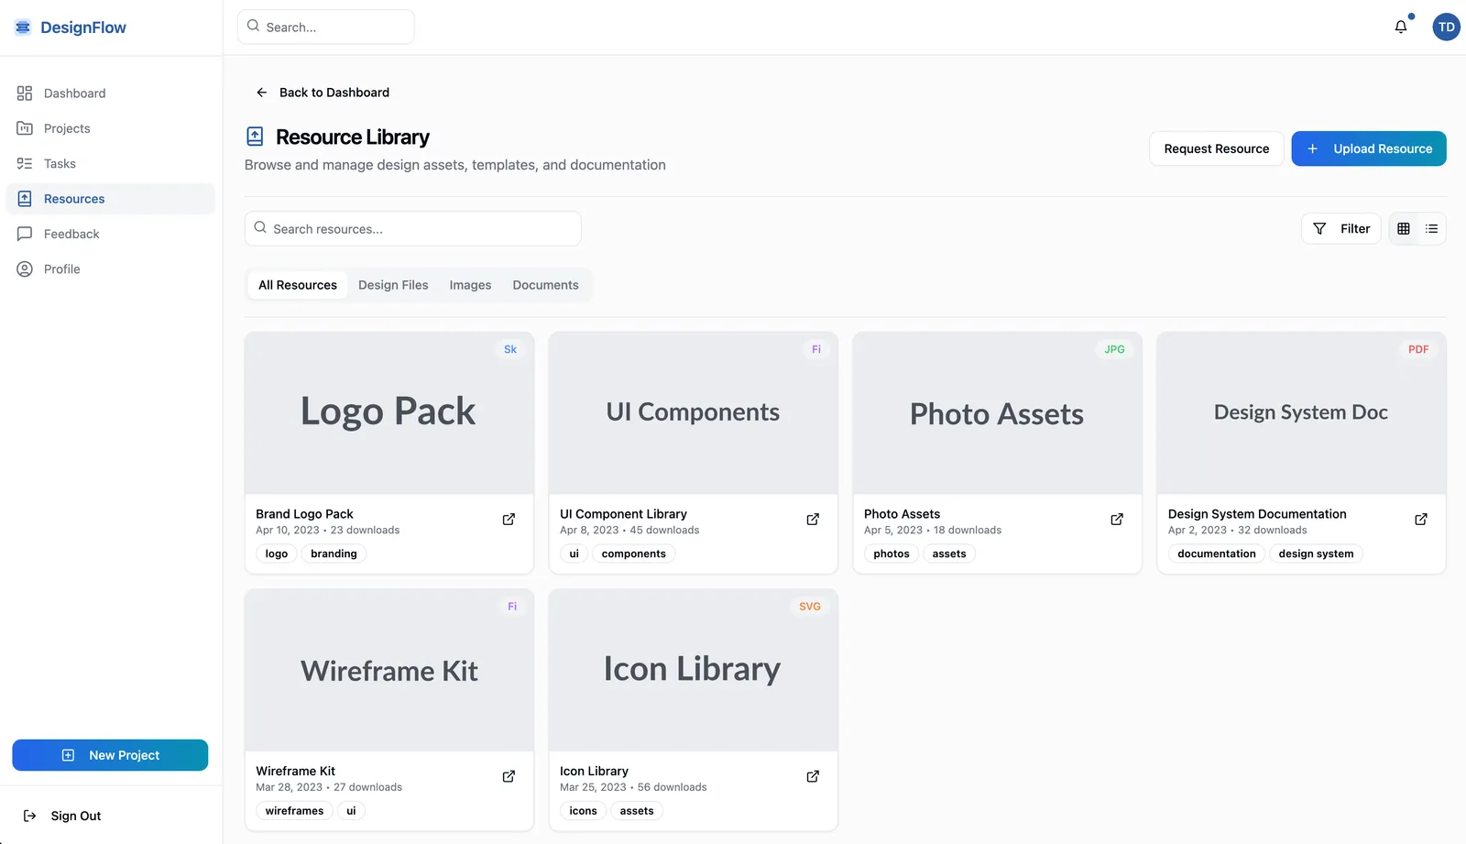
Task: Click the SVG file type badge
Action: click(x=810, y=607)
